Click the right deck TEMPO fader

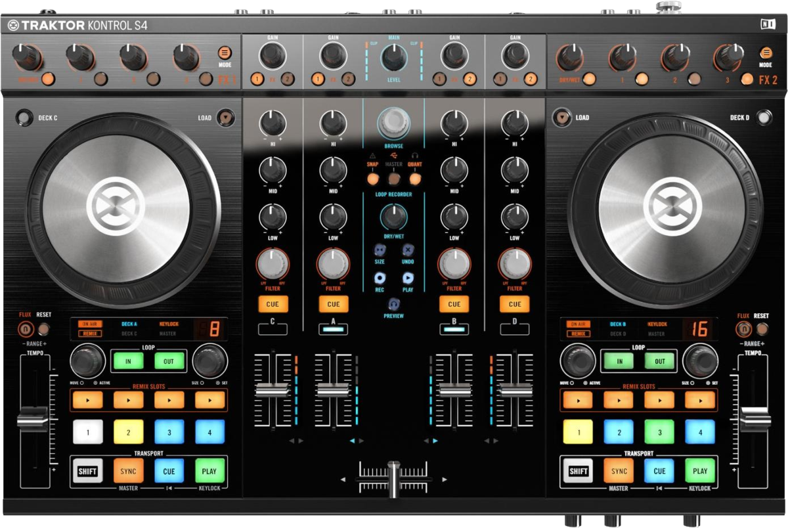pos(756,419)
